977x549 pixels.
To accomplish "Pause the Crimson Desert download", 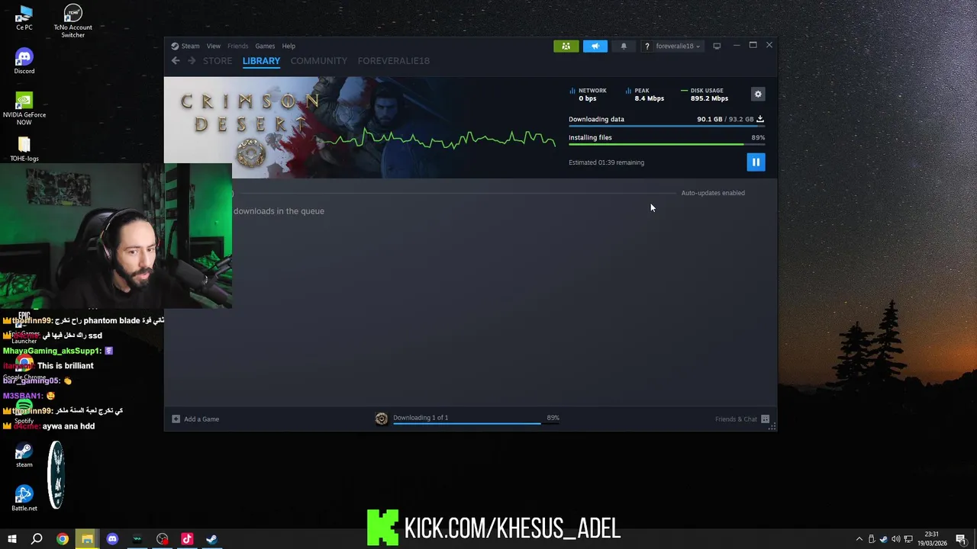I will click(756, 162).
